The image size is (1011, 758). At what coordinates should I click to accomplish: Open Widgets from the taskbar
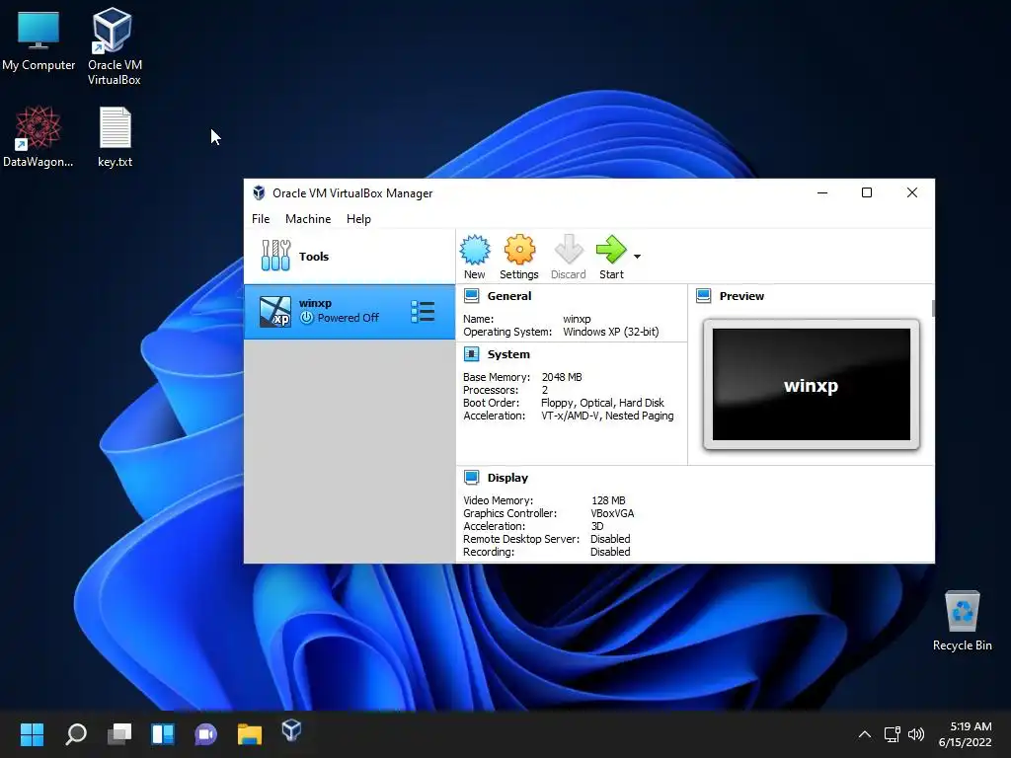tap(163, 733)
